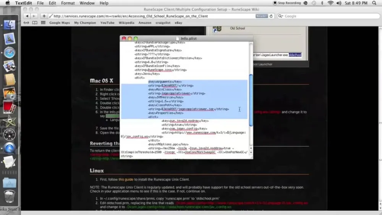
Task: Open My Champion bookmark
Action: [x=85, y=23]
